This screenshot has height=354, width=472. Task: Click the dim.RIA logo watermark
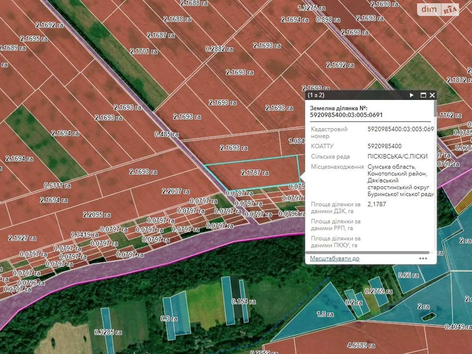[x=438, y=10]
